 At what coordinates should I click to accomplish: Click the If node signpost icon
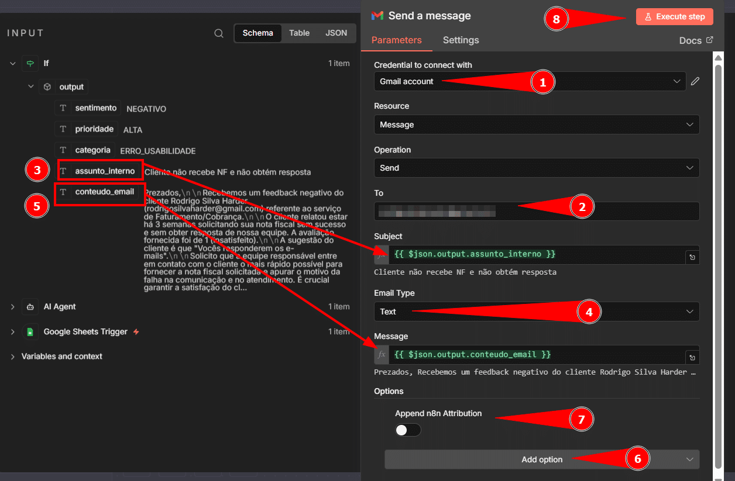click(x=29, y=63)
